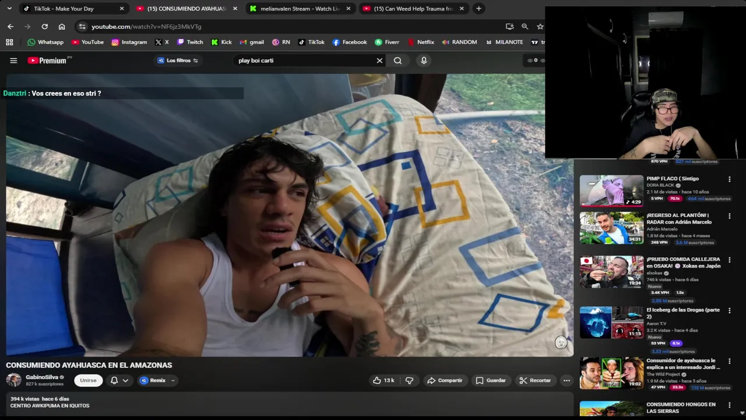The image size is (746, 420).
Task: Open the El Iceberg de las Drogas thumbnail
Action: pyautogui.click(x=611, y=322)
